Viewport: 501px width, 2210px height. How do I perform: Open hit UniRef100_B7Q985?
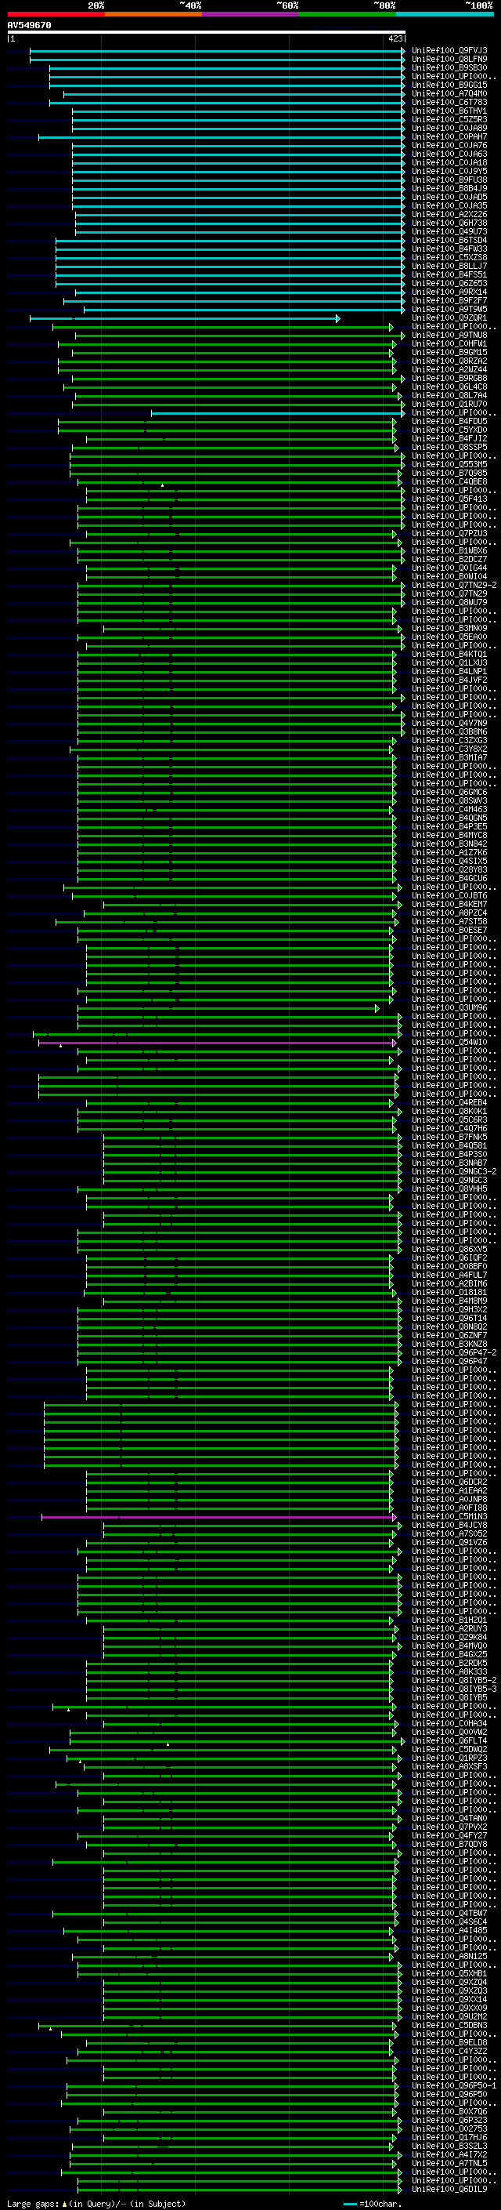point(449,473)
